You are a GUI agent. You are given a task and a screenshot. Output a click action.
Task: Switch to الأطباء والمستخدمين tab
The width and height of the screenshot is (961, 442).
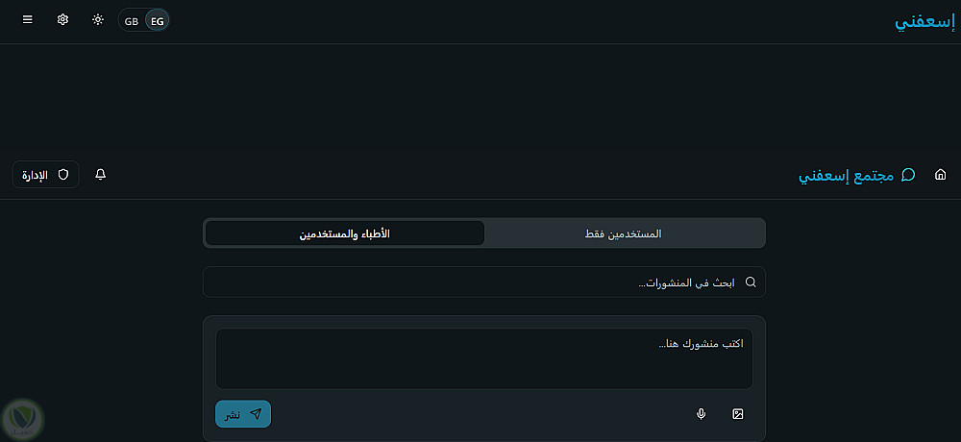point(344,233)
